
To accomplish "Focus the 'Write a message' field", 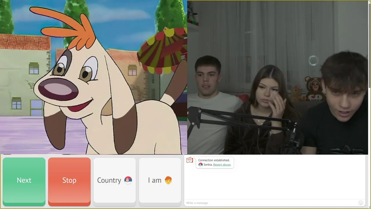I will 271,203.
